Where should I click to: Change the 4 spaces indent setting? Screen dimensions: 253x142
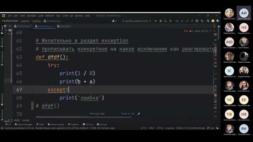170,128
